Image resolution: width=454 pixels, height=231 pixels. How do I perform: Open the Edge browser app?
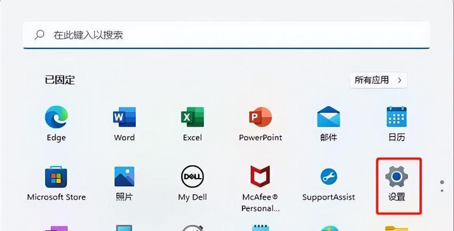click(56, 123)
